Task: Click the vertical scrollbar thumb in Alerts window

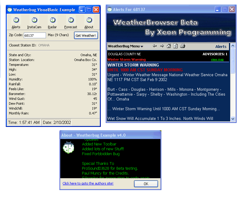Action: tap(233, 61)
